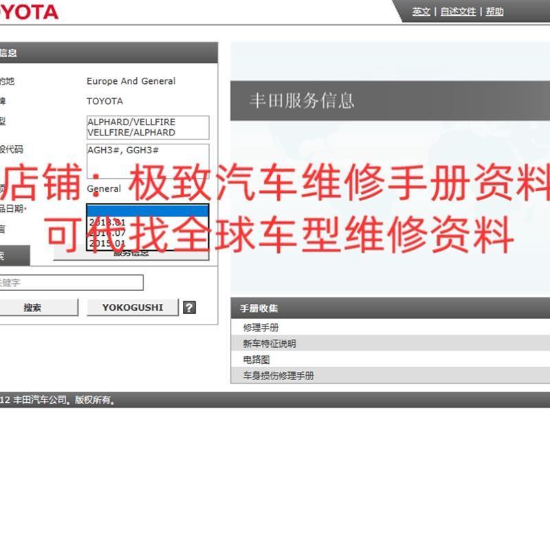The image size is (550, 550).
Task: Select ALPHARD/VELLFIRE in the model list
Action: pos(131,122)
